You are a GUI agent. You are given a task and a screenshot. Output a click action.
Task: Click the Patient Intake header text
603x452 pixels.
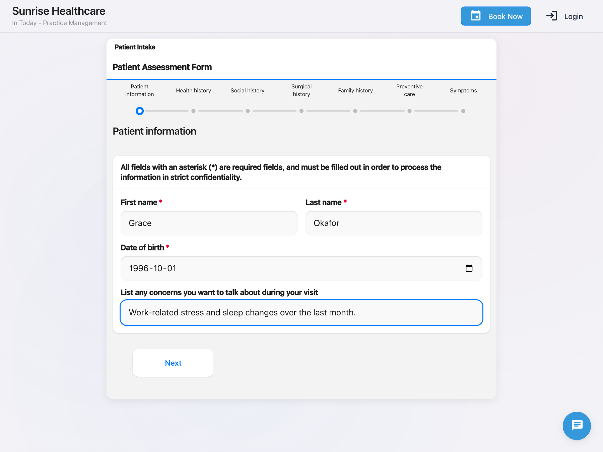click(x=135, y=47)
